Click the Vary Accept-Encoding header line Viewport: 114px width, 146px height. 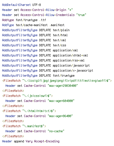coord(31,141)
